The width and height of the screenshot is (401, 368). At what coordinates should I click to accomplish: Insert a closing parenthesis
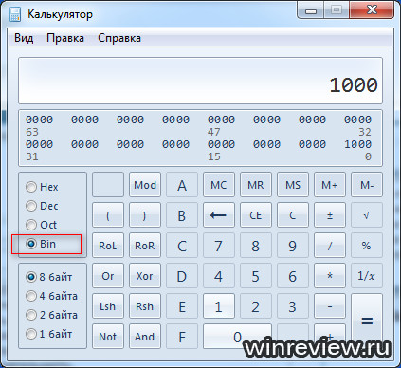tap(145, 215)
